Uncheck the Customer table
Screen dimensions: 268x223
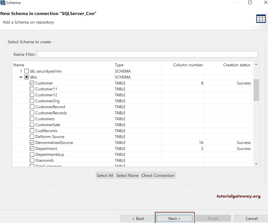pos(32,83)
